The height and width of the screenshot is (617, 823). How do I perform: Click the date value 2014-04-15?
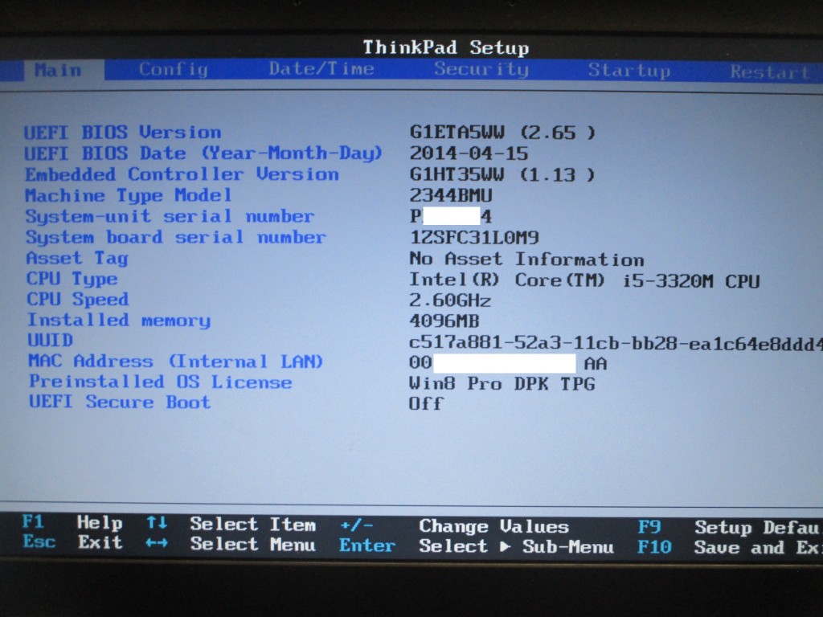point(469,153)
